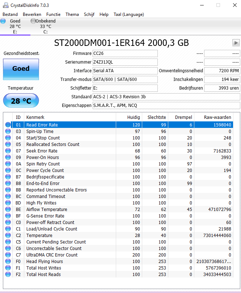Select the E: disk tab marked Goed
The width and height of the screenshot is (241, 293).
pos(15,26)
